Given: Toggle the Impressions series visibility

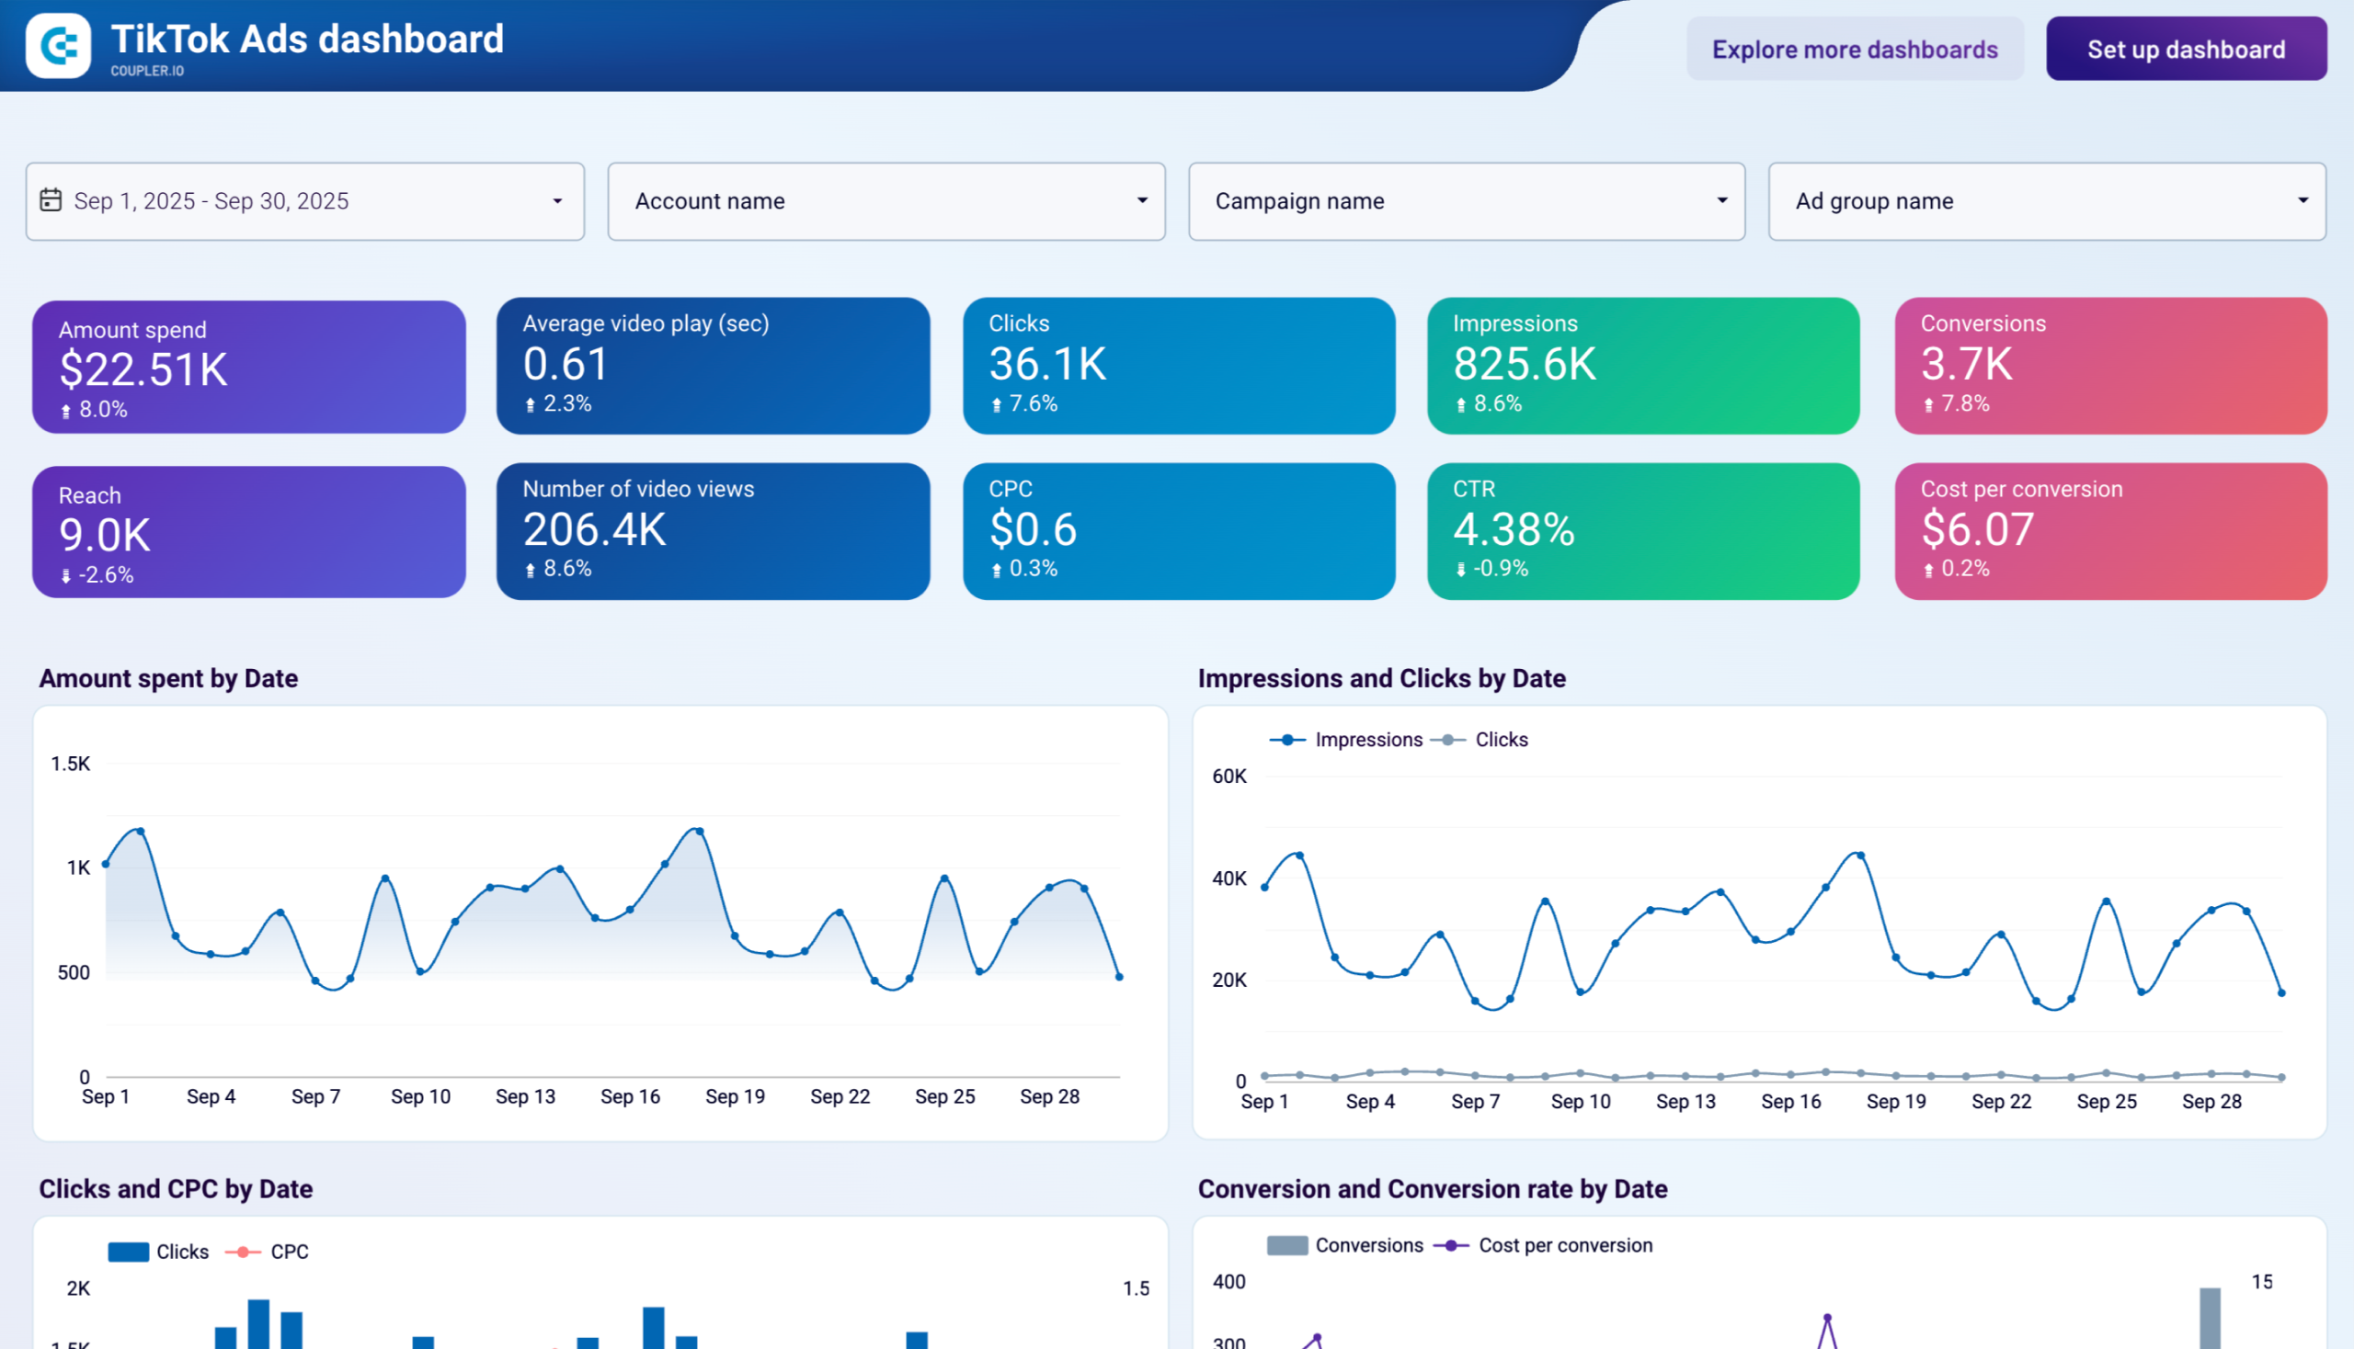Looking at the screenshot, I should coord(1367,740).
